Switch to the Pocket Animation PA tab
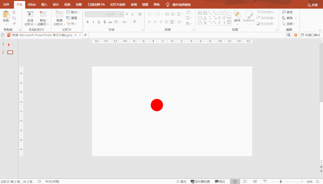Screen dimensions: 323x184 click(96, 5)
